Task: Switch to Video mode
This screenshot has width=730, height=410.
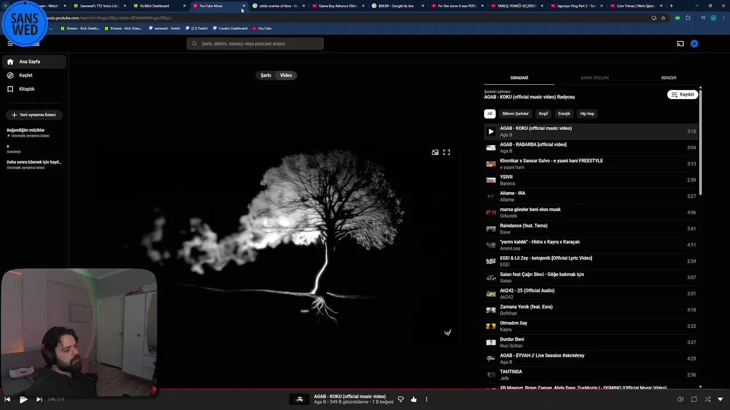Action: 286,75
